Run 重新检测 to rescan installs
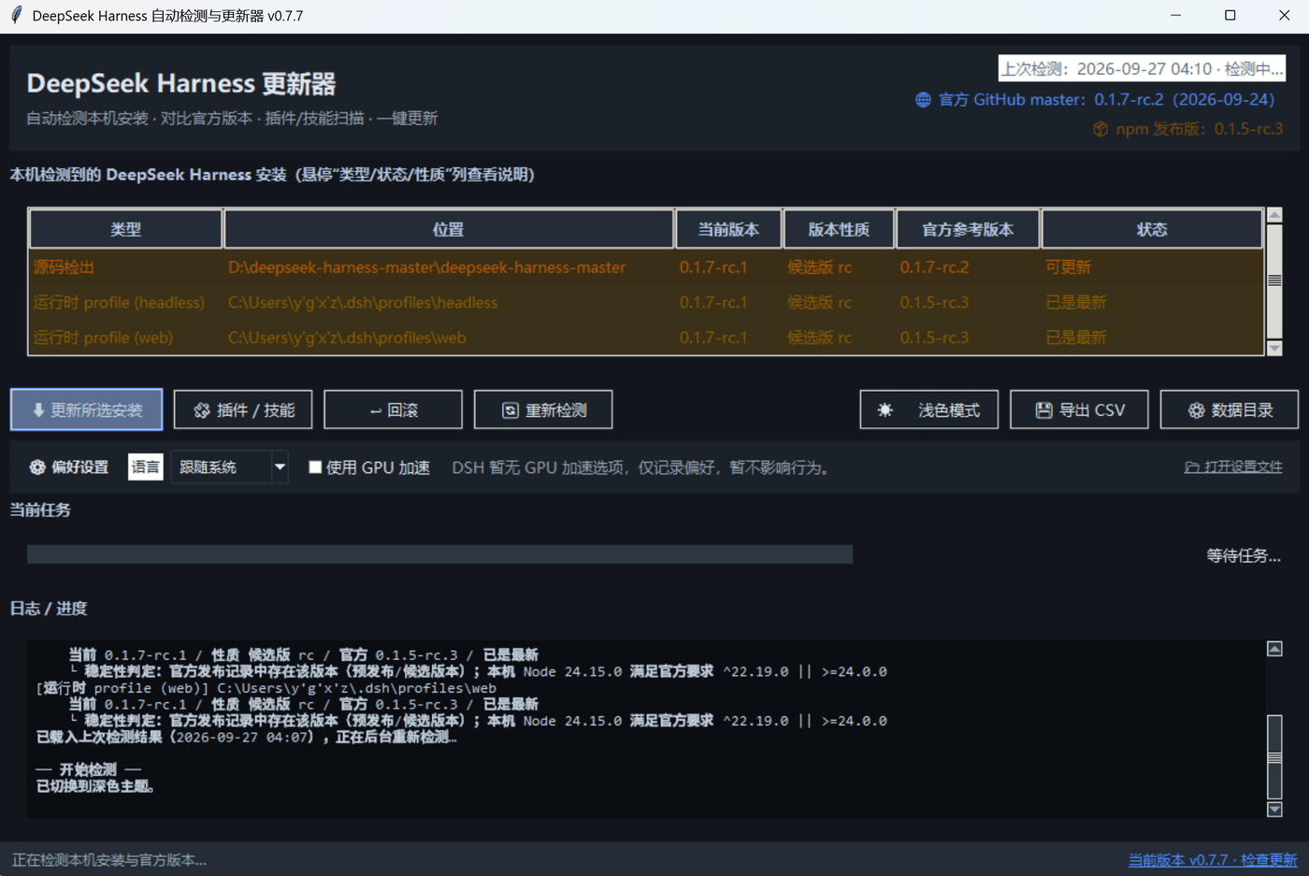Screen dimensions: 1309x876 pos(543,409)
